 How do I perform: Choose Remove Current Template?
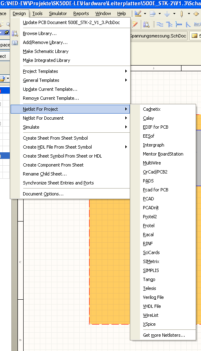coord(70,98)
